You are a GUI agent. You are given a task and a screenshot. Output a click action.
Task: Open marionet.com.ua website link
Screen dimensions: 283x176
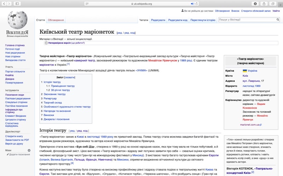click(250, 125)
